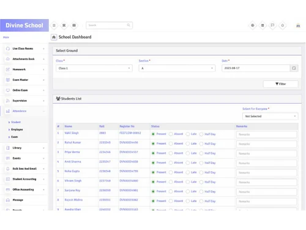Select Present radio for Vakil Singh
The width and height of the screenshot is (306, 230).
tap(153, 134)
